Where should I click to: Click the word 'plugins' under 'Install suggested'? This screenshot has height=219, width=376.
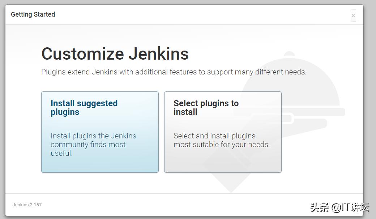[x=65, y=112]
